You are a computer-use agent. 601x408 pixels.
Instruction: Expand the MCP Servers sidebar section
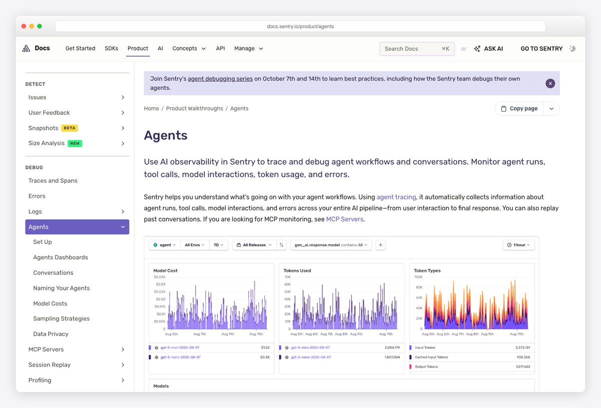(123, 349)
